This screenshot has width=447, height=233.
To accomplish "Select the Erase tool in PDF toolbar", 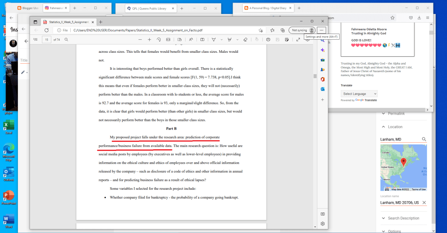I will click(x=245, y=39).
